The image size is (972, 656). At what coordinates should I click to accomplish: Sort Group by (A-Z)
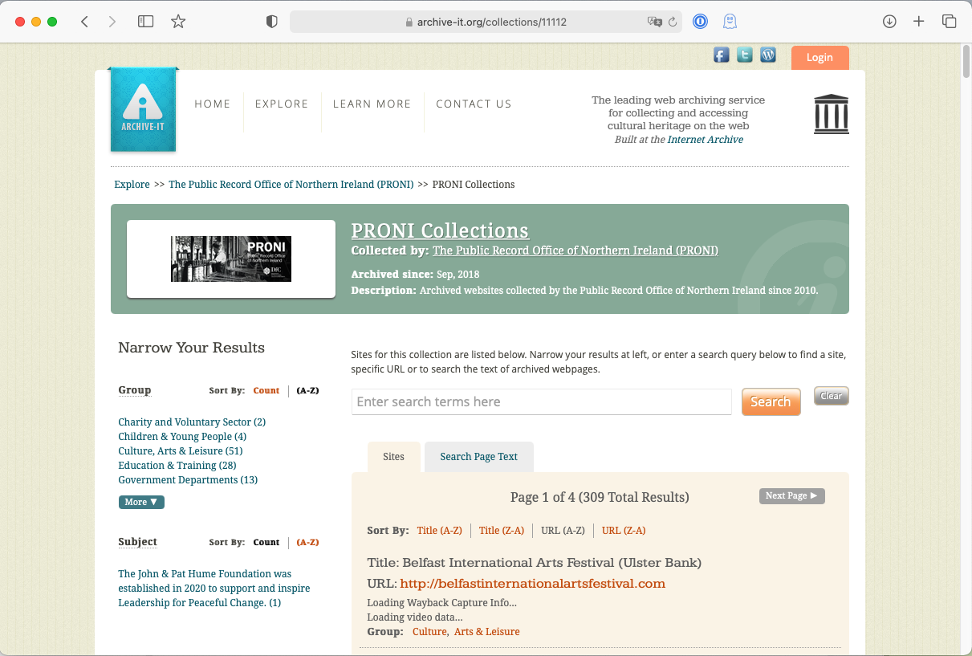tap(307, 391)
